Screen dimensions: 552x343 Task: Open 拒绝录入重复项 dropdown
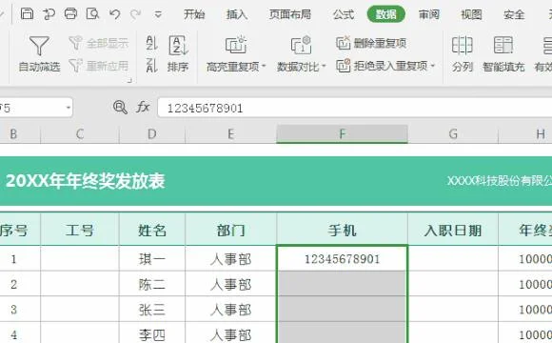pyautogui.click(x=385, y=66)
